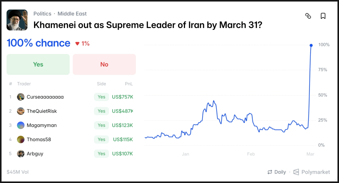This screenshot has width=339, height=183.
Task: Open the Middle East category link
Action: pyautogui.click(x=72, y=14)
